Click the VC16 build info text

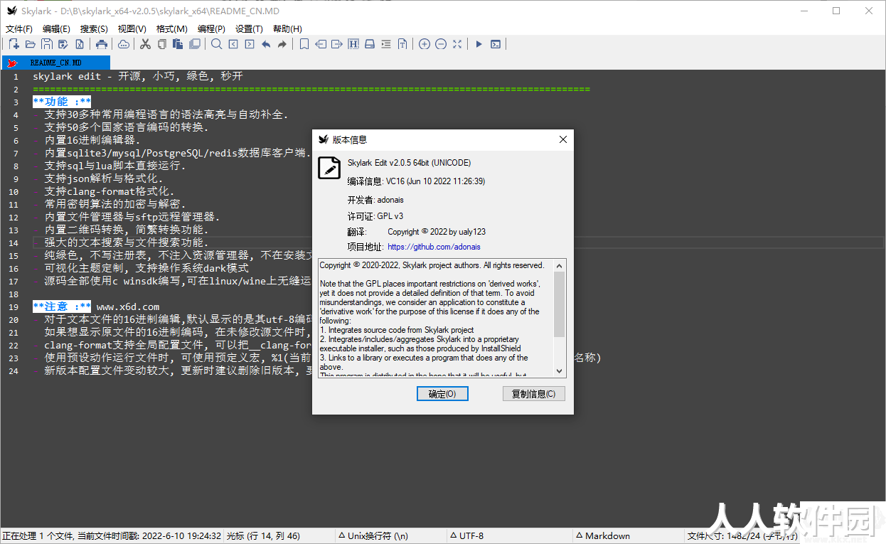click(416, 181)
